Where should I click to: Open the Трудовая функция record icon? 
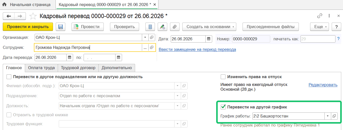click(184, 124)
